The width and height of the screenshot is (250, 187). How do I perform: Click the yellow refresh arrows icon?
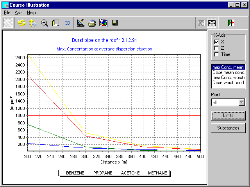coord(22,23)
